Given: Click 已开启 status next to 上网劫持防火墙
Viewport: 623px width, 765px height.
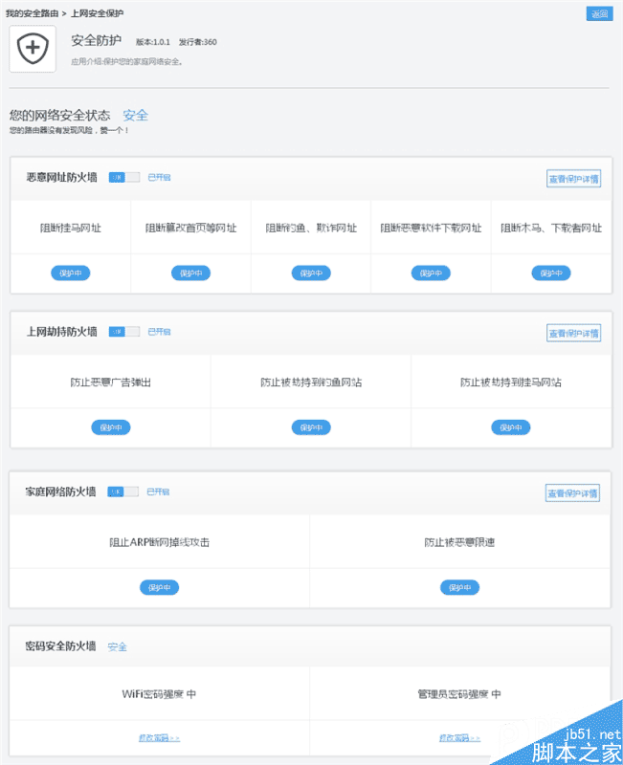Looking at the screenshot, I should click(159, 332).
